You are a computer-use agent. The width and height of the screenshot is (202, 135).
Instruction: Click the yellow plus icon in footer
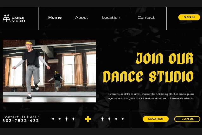(x=88, y=119)
